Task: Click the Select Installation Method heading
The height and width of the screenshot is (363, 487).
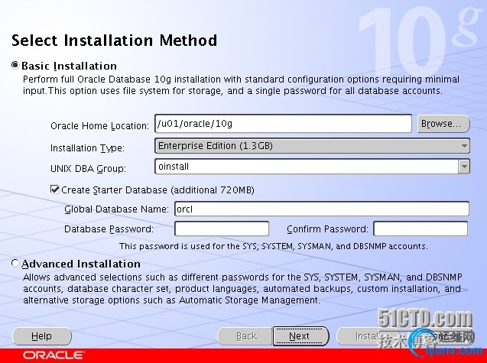Action: pos(115,41)
